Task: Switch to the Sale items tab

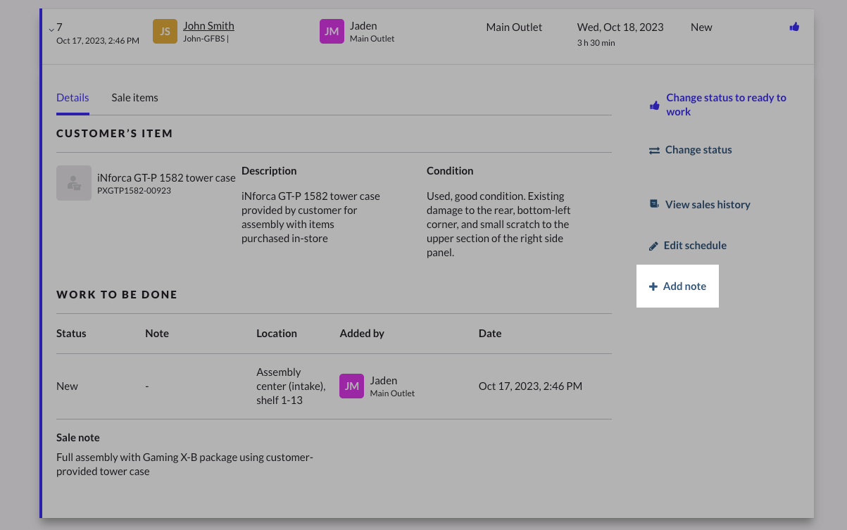Action: 134,98
